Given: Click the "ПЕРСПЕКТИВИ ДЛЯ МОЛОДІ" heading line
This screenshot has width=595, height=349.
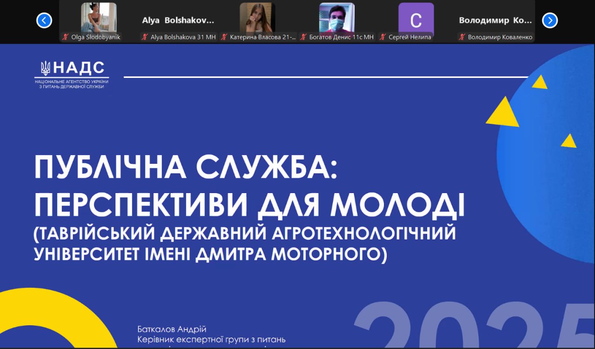Looking at the screenshot, I should pos(250,206).
